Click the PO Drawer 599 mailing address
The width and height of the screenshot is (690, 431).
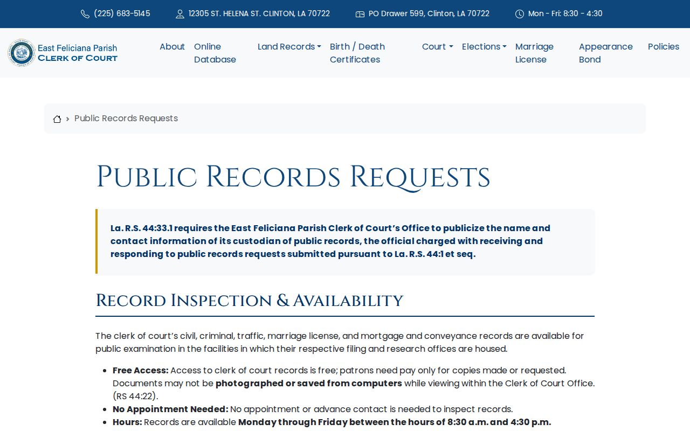[429, 13]
